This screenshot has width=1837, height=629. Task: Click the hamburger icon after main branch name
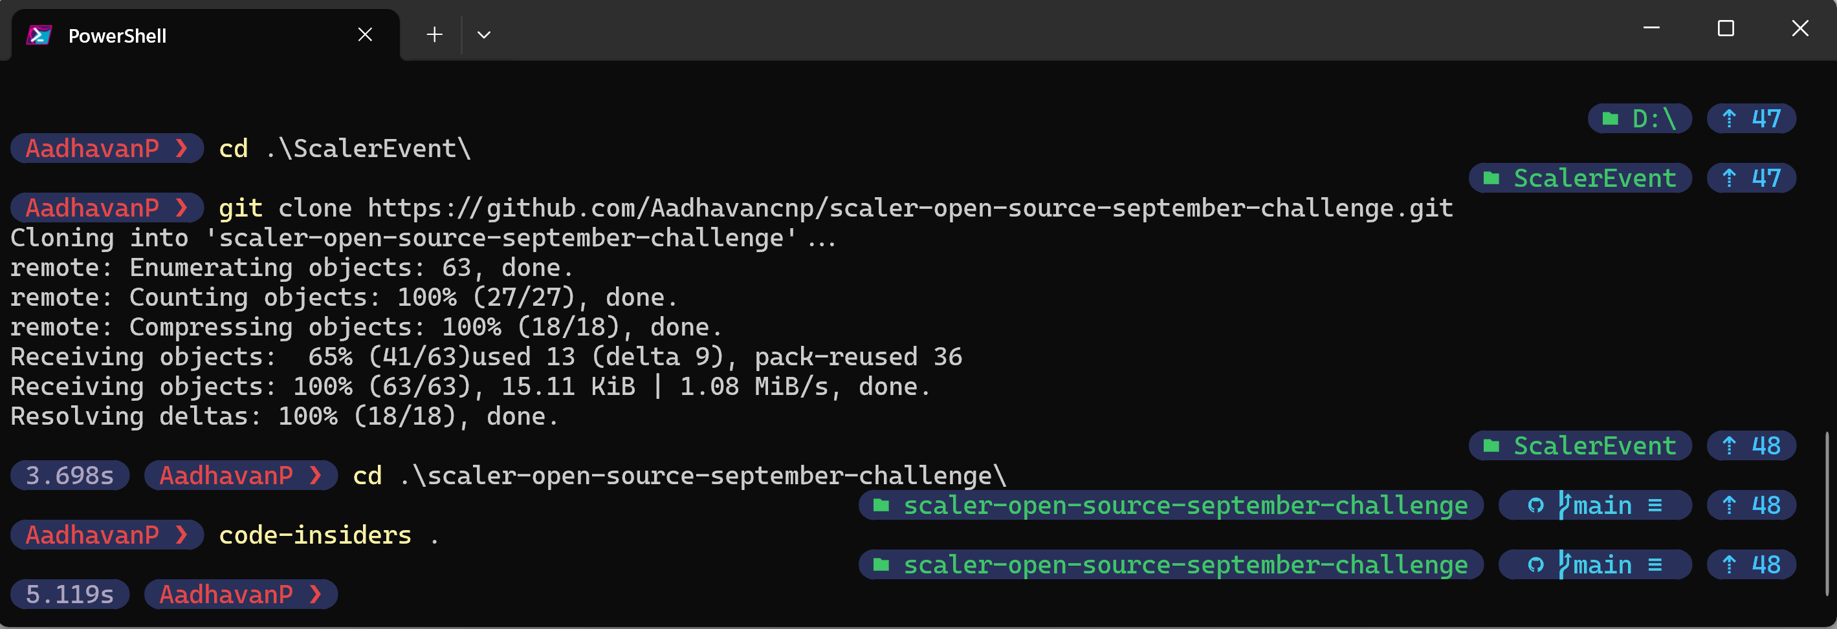point(1655,504)
